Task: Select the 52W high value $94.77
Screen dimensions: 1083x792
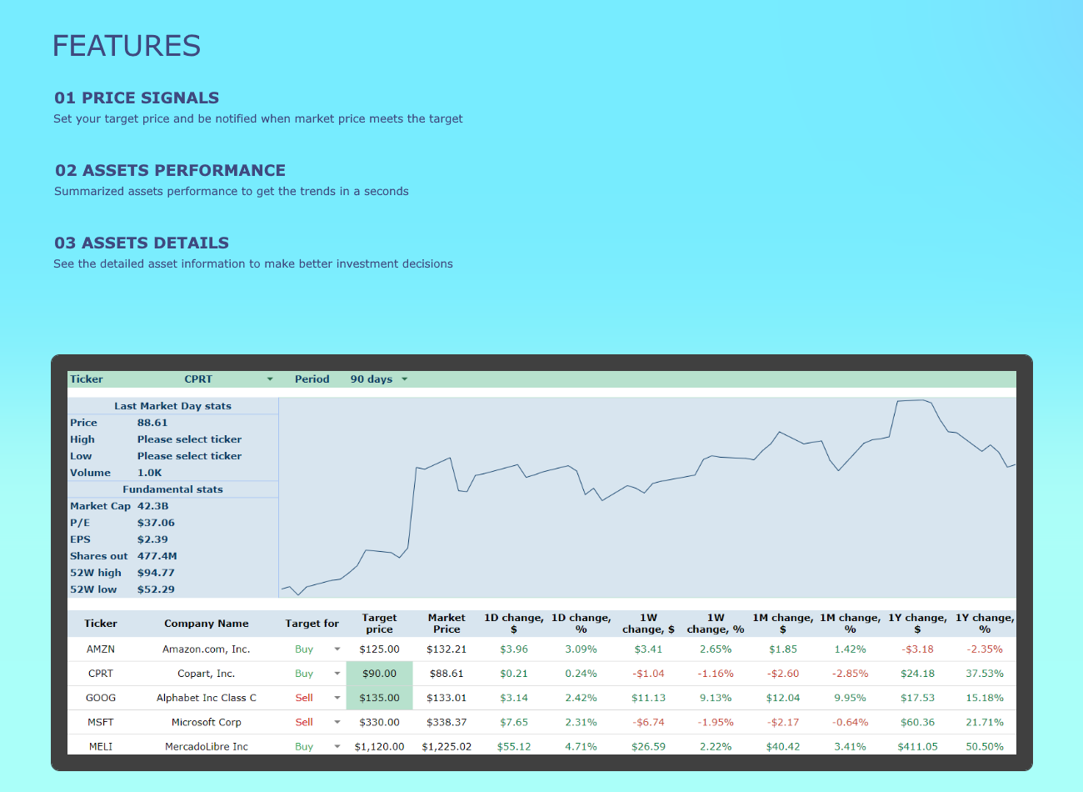Action: tap(156, 573)
